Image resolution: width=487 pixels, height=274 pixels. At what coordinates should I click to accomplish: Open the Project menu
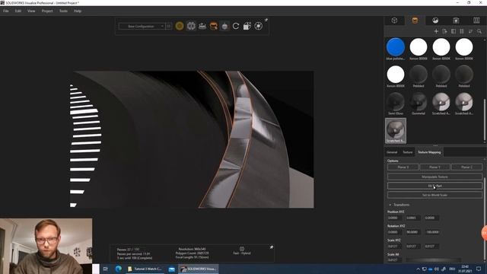click(47, 11)
